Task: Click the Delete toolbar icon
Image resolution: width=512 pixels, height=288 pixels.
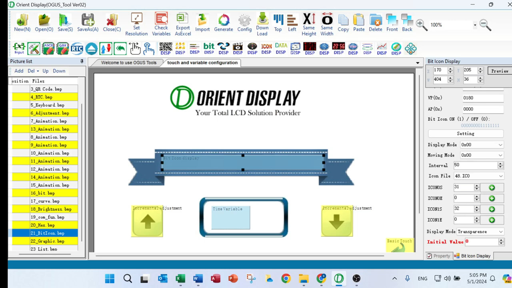Action: click(x=376, y=23)
